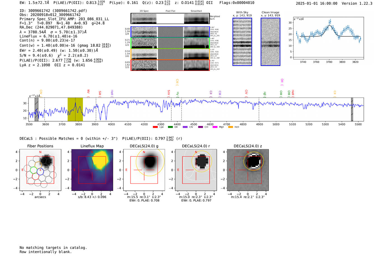392x267 pixels.
Task: Select the DECaLS g band cutout
Action: (144, 170)
